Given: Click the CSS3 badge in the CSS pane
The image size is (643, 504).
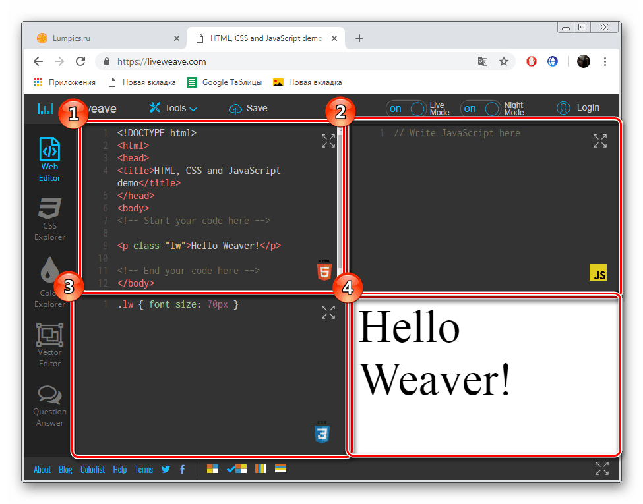Looking at the screenshot, I should pyautogui.click(x=322, y=432).
